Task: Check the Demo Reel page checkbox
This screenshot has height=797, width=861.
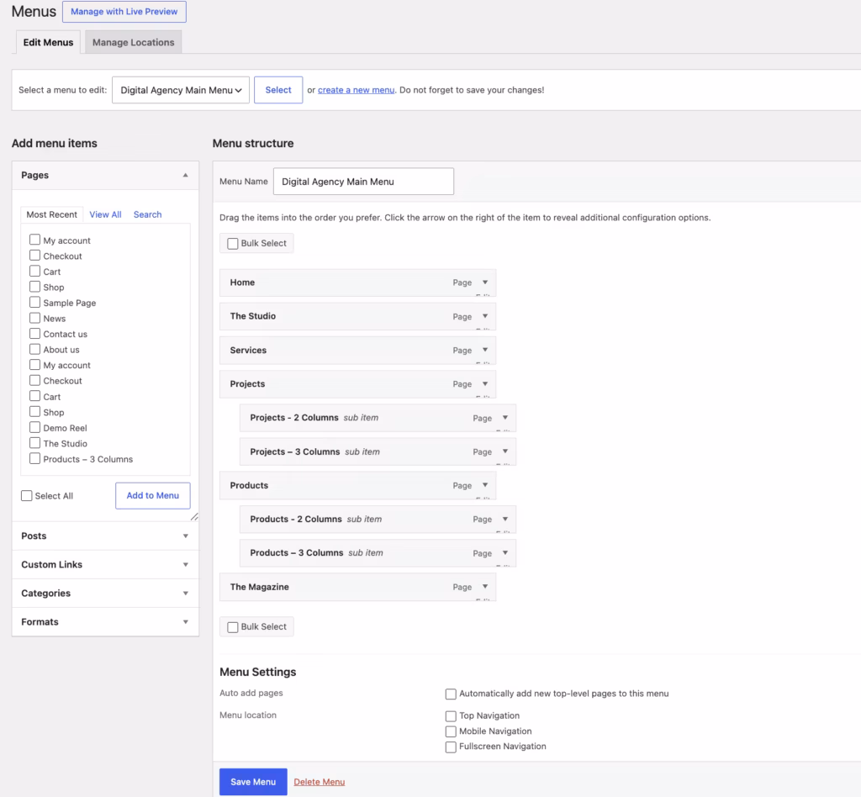Action: tap(34, 427)
